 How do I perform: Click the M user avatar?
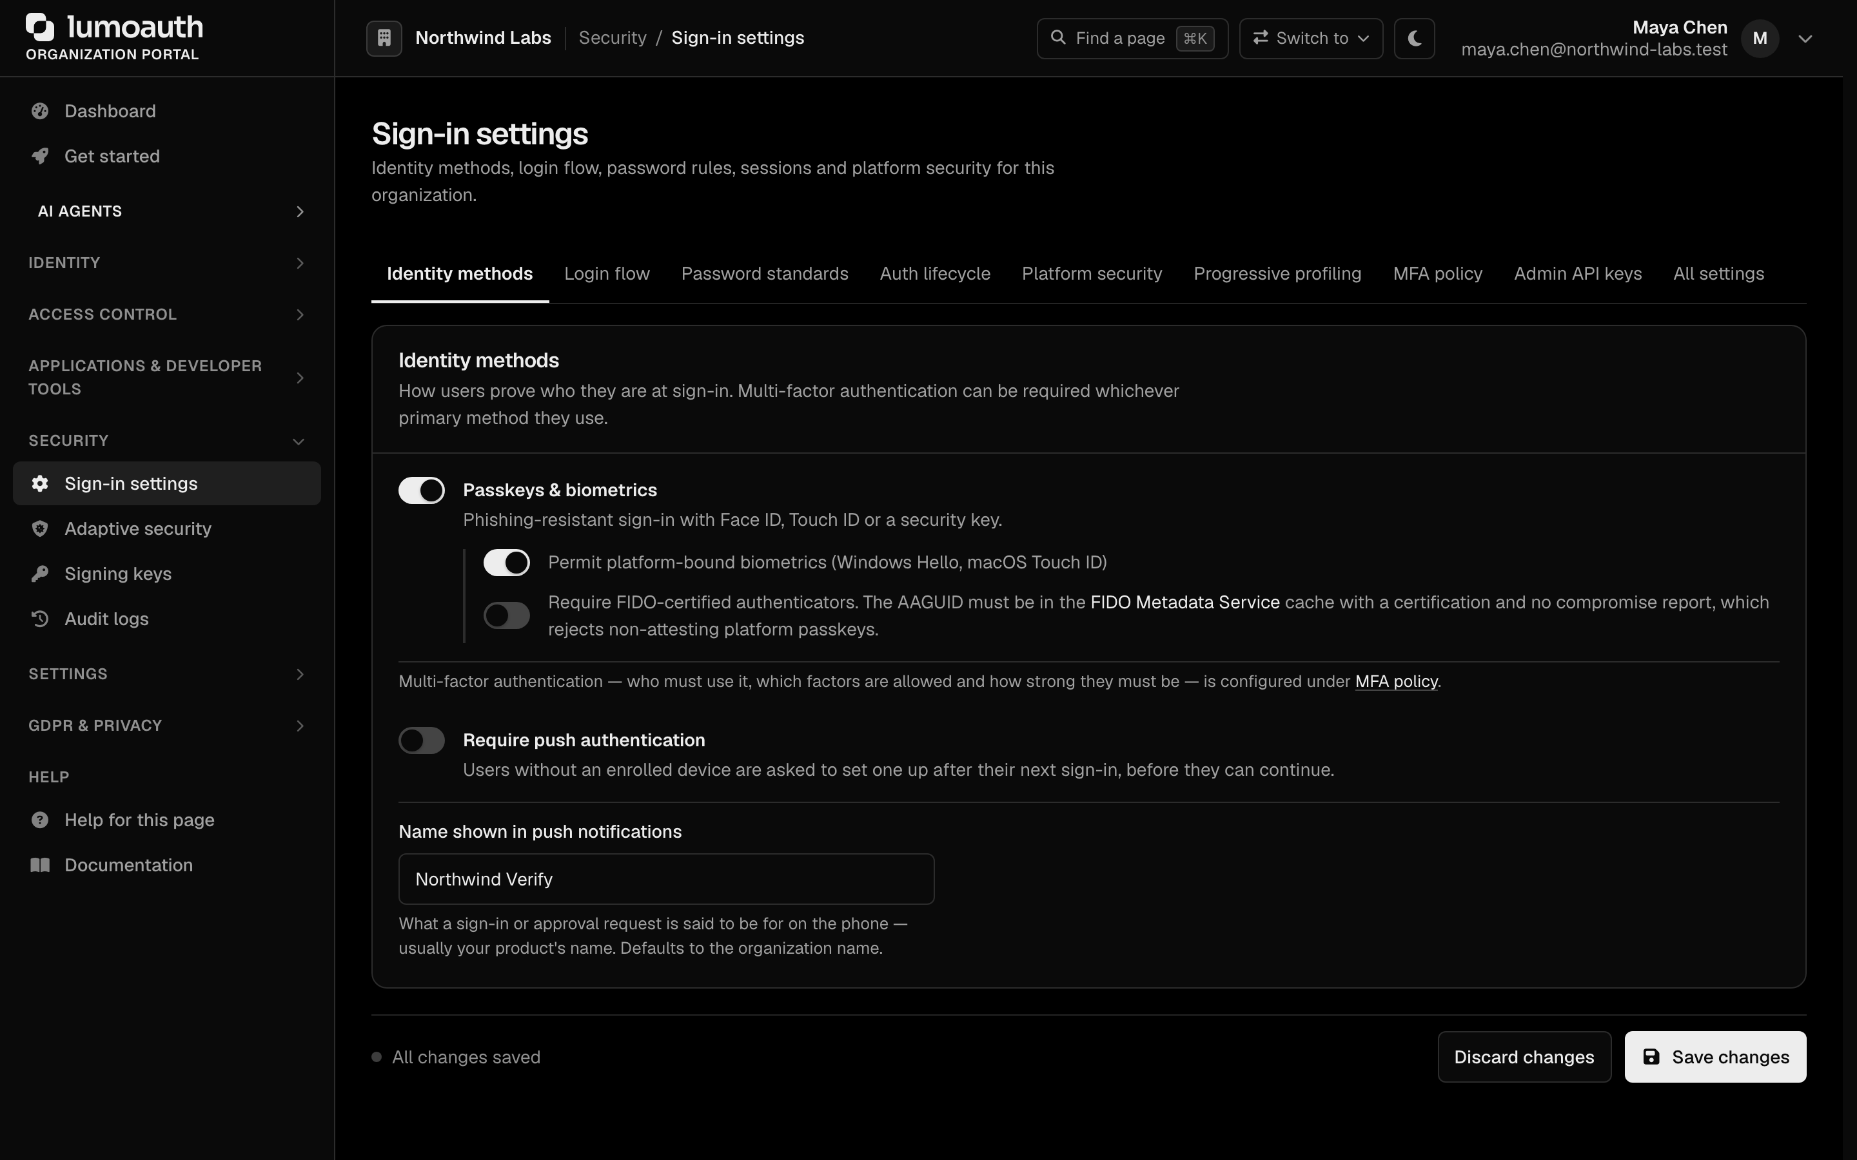coord(1760,39)
